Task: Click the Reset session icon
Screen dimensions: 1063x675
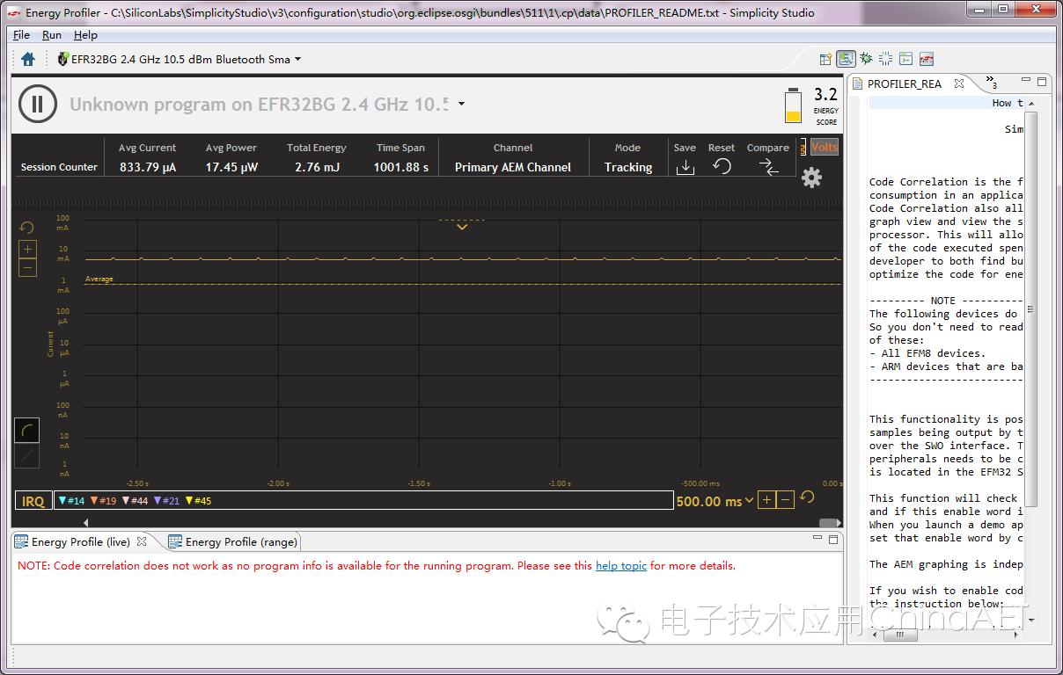Action: 722,163
